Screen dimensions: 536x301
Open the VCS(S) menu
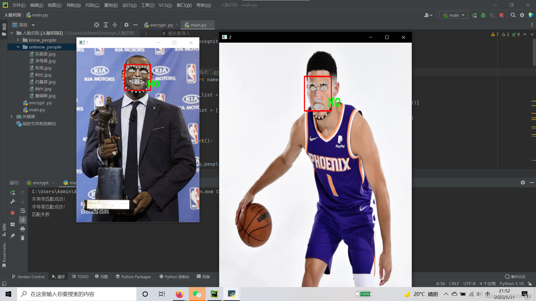165,5
